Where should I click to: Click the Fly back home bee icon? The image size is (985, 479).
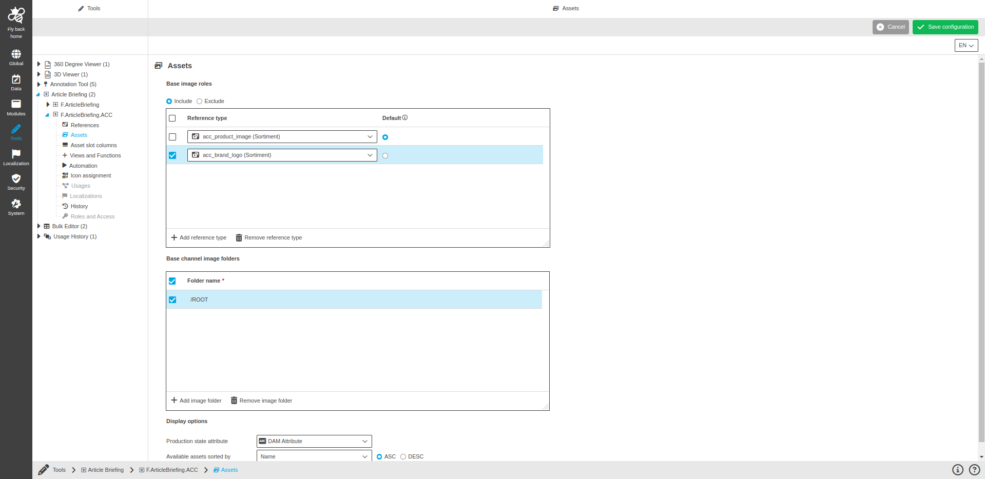(x=16, y=15)
